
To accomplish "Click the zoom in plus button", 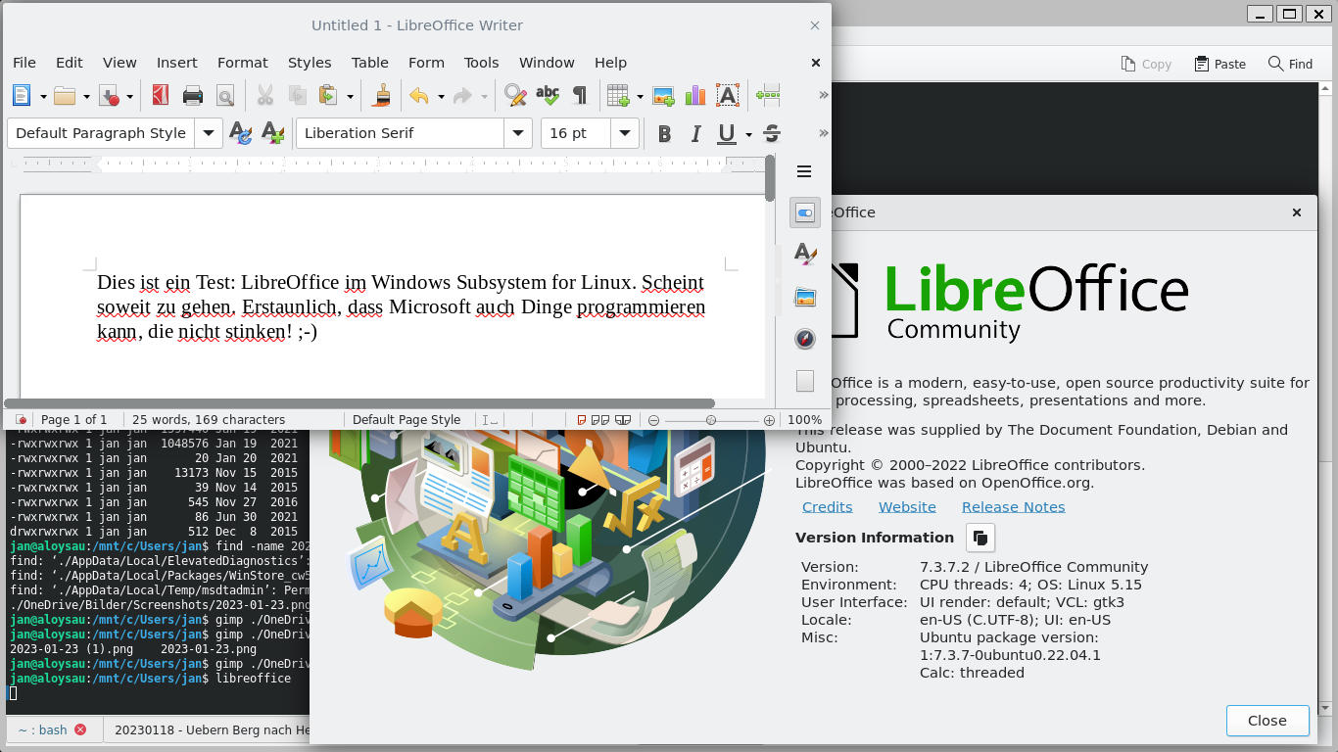I will [x=769, y=420].
